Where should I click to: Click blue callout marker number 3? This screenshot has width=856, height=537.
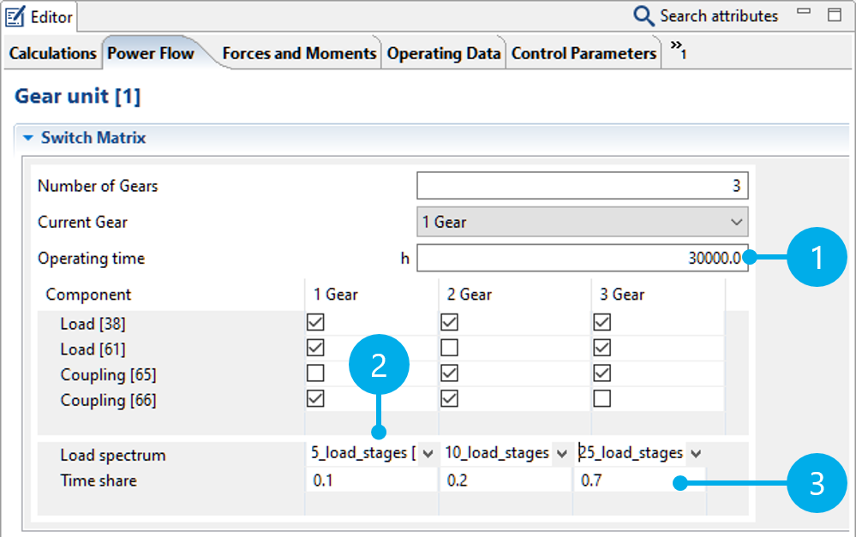point(816,484)
